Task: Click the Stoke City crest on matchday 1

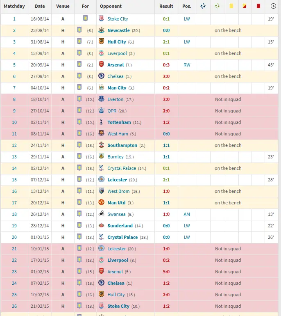Action: pos(101,19)
